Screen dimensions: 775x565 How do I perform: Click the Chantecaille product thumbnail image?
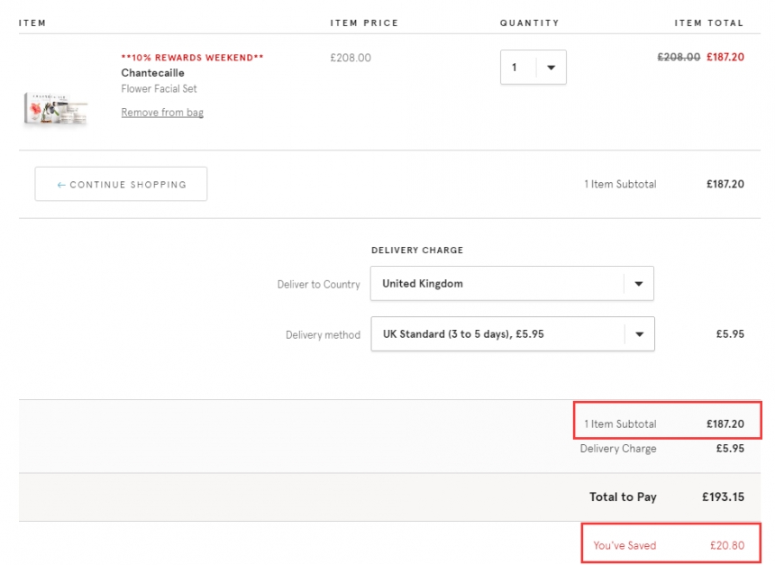pyautogui.click(x=55, y=106)
